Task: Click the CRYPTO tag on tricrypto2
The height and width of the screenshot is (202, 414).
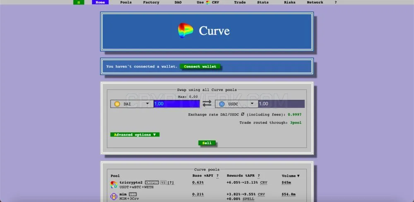Action: (152, 183)
